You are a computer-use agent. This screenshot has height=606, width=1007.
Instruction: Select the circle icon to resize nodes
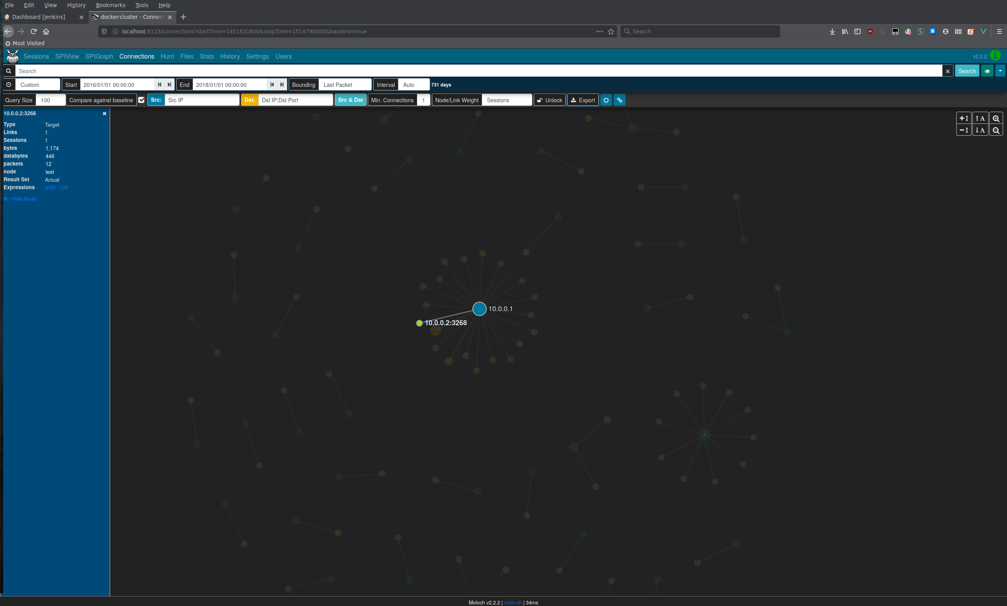(x=606, y=99)
